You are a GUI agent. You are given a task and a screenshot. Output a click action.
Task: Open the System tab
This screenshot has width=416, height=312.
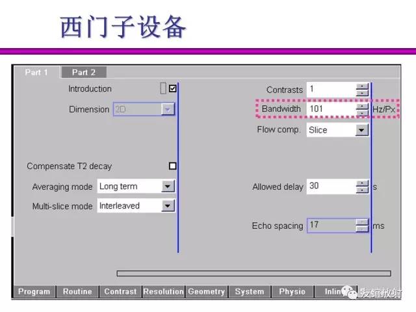point(250,292)
